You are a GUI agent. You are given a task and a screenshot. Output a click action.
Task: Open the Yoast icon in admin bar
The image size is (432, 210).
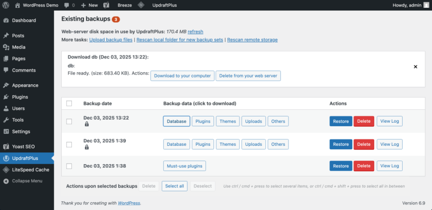click(107, 5)
